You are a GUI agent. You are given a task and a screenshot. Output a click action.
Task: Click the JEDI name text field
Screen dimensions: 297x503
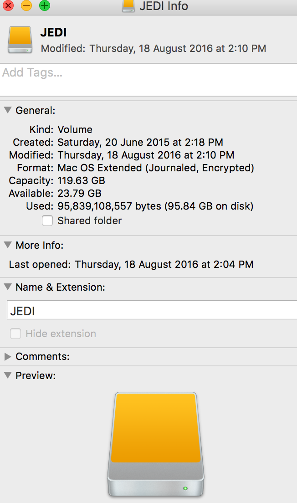152,310
